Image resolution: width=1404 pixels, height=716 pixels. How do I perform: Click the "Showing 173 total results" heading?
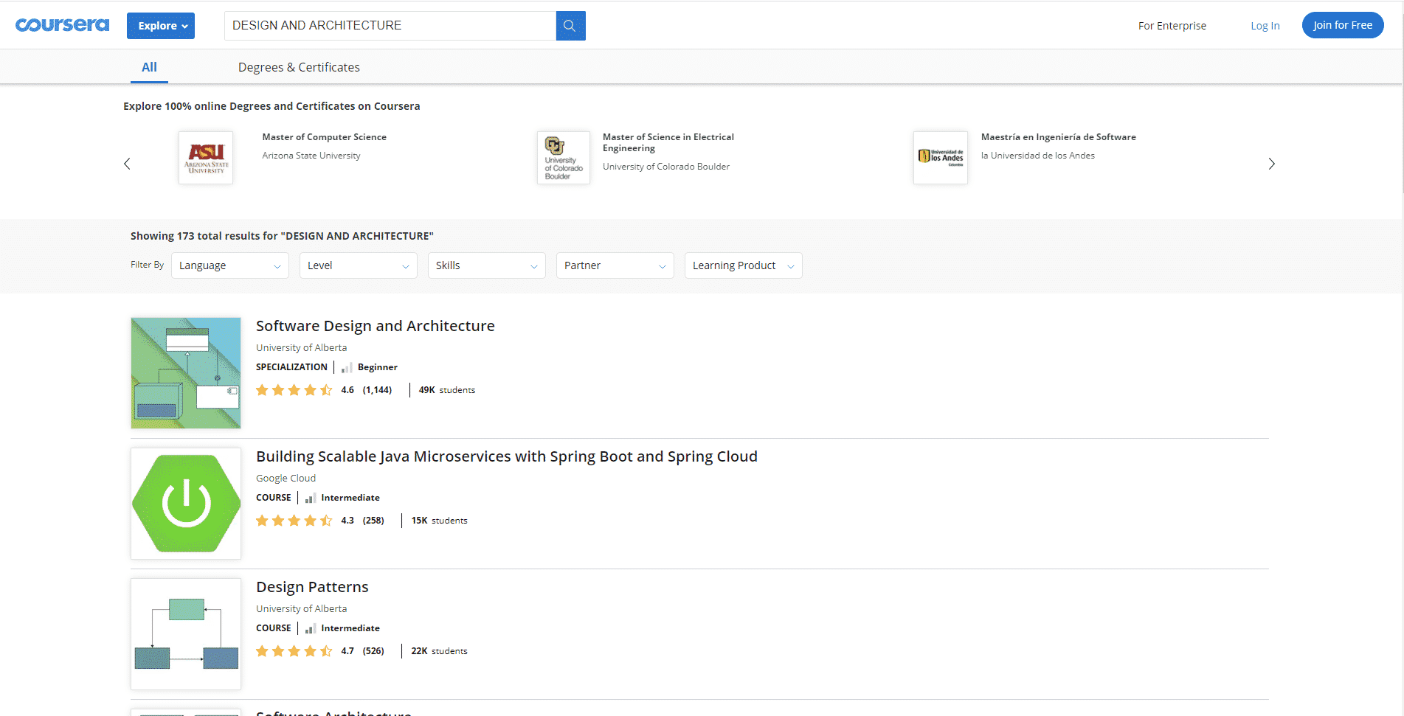[282, 236]
